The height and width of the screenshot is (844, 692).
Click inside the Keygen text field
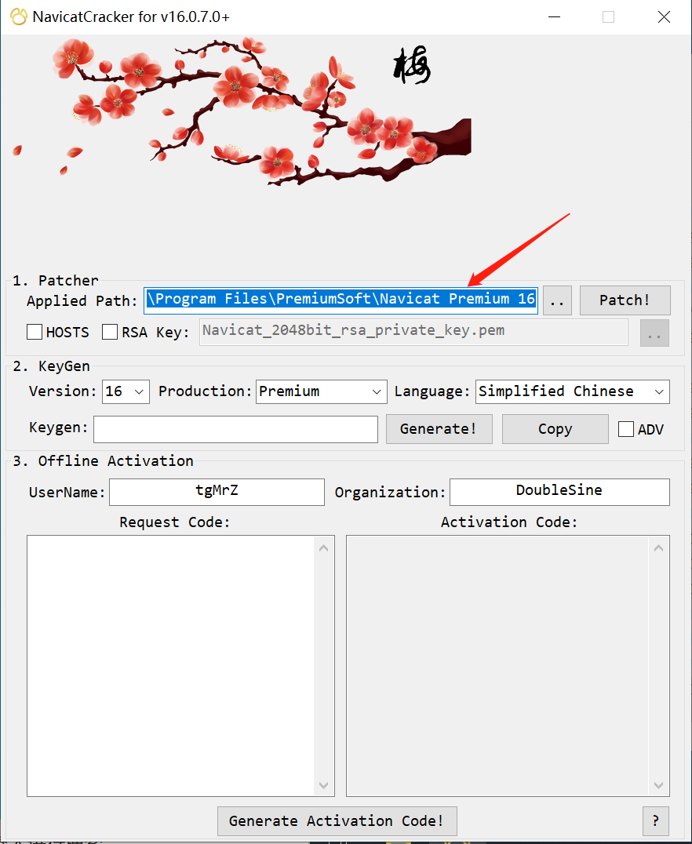pos(235,429)
